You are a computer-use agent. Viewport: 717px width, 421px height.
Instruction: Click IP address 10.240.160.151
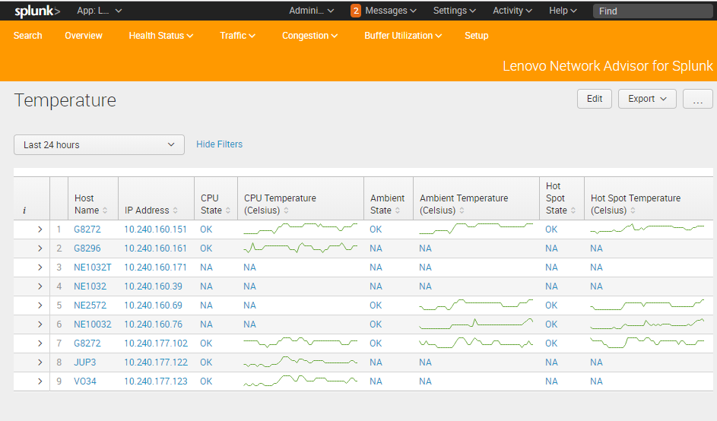coord(155,229)
